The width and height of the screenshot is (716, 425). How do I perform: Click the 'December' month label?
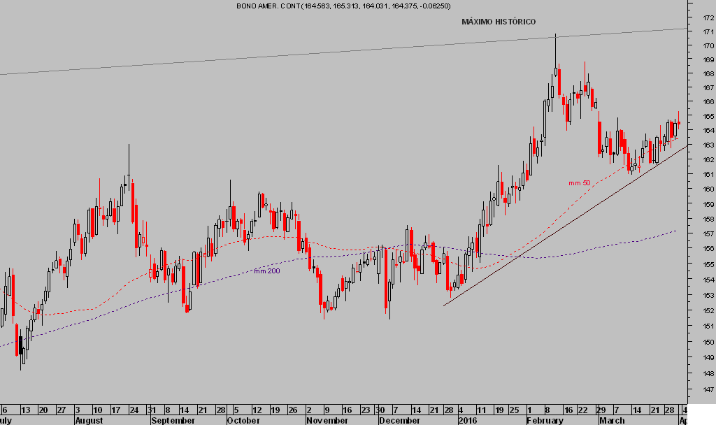tap(400, 420)
